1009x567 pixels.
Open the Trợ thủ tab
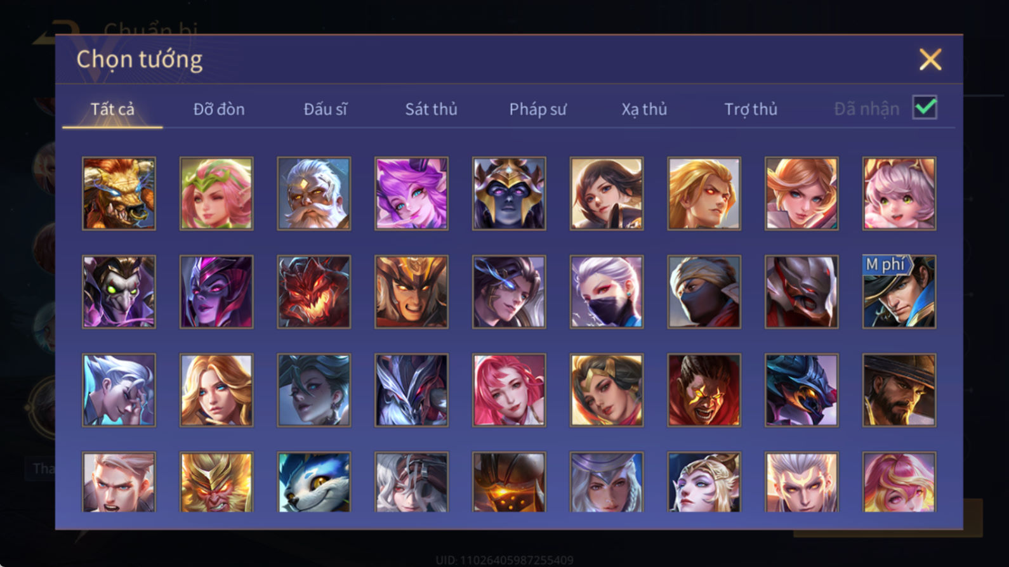[x=751, y=109]
